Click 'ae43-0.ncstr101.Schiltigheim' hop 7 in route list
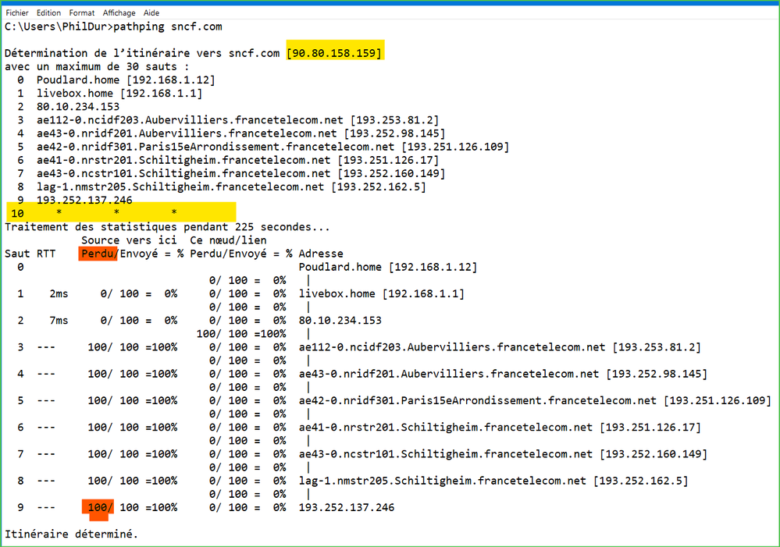Viewport: 780px width, 547px height. [240, 174]
